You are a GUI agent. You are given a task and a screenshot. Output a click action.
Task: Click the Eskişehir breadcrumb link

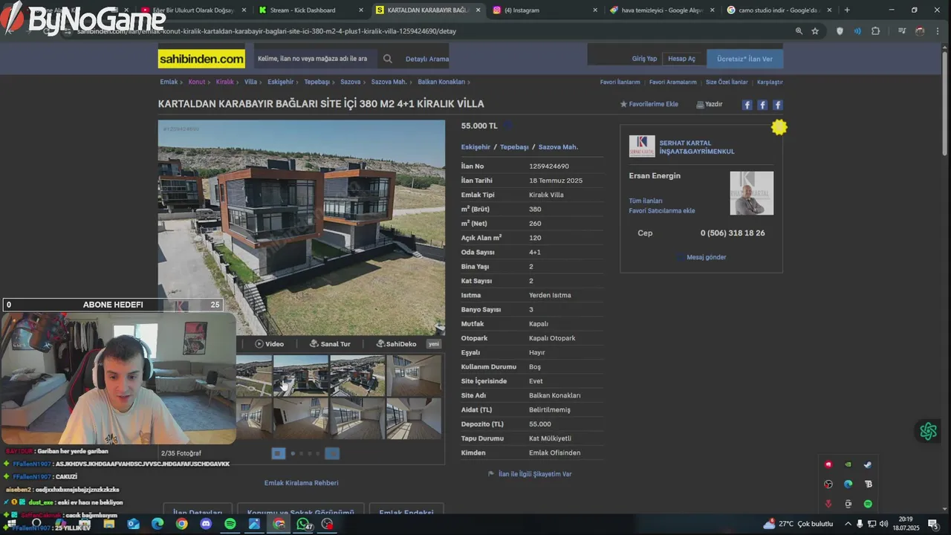281,82
